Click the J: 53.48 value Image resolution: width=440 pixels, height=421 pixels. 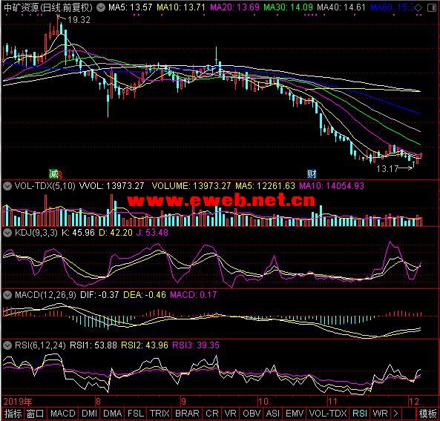tap(152, 232)
